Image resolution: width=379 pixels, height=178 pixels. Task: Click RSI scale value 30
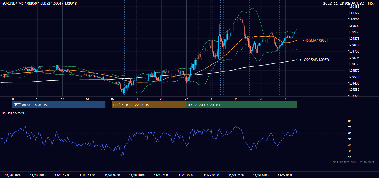(x=350, y=151)
